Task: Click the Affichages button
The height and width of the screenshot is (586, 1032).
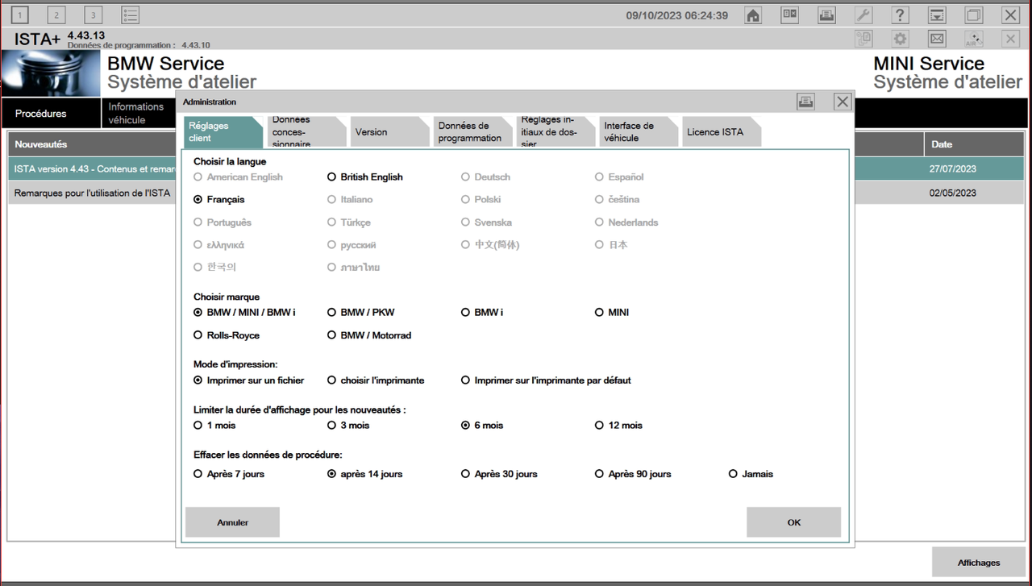Action: [979, 563]
